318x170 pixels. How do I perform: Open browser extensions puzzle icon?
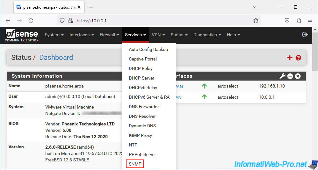pos(299,20)
